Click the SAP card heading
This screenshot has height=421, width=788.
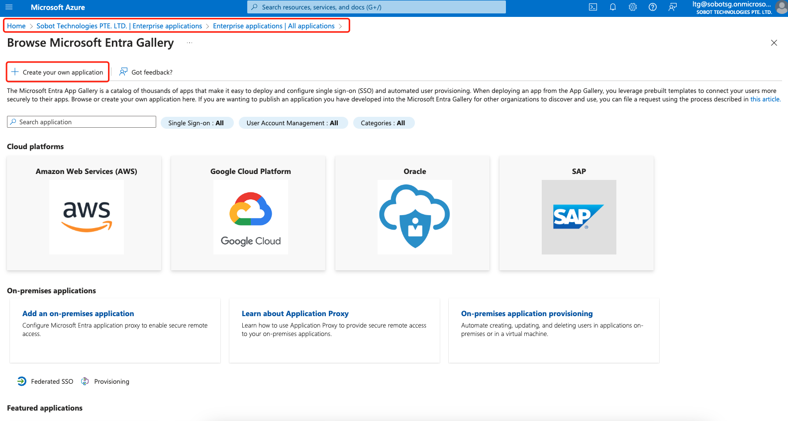coord(579,171)
